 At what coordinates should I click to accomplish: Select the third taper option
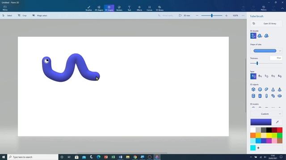pos(266,76)
